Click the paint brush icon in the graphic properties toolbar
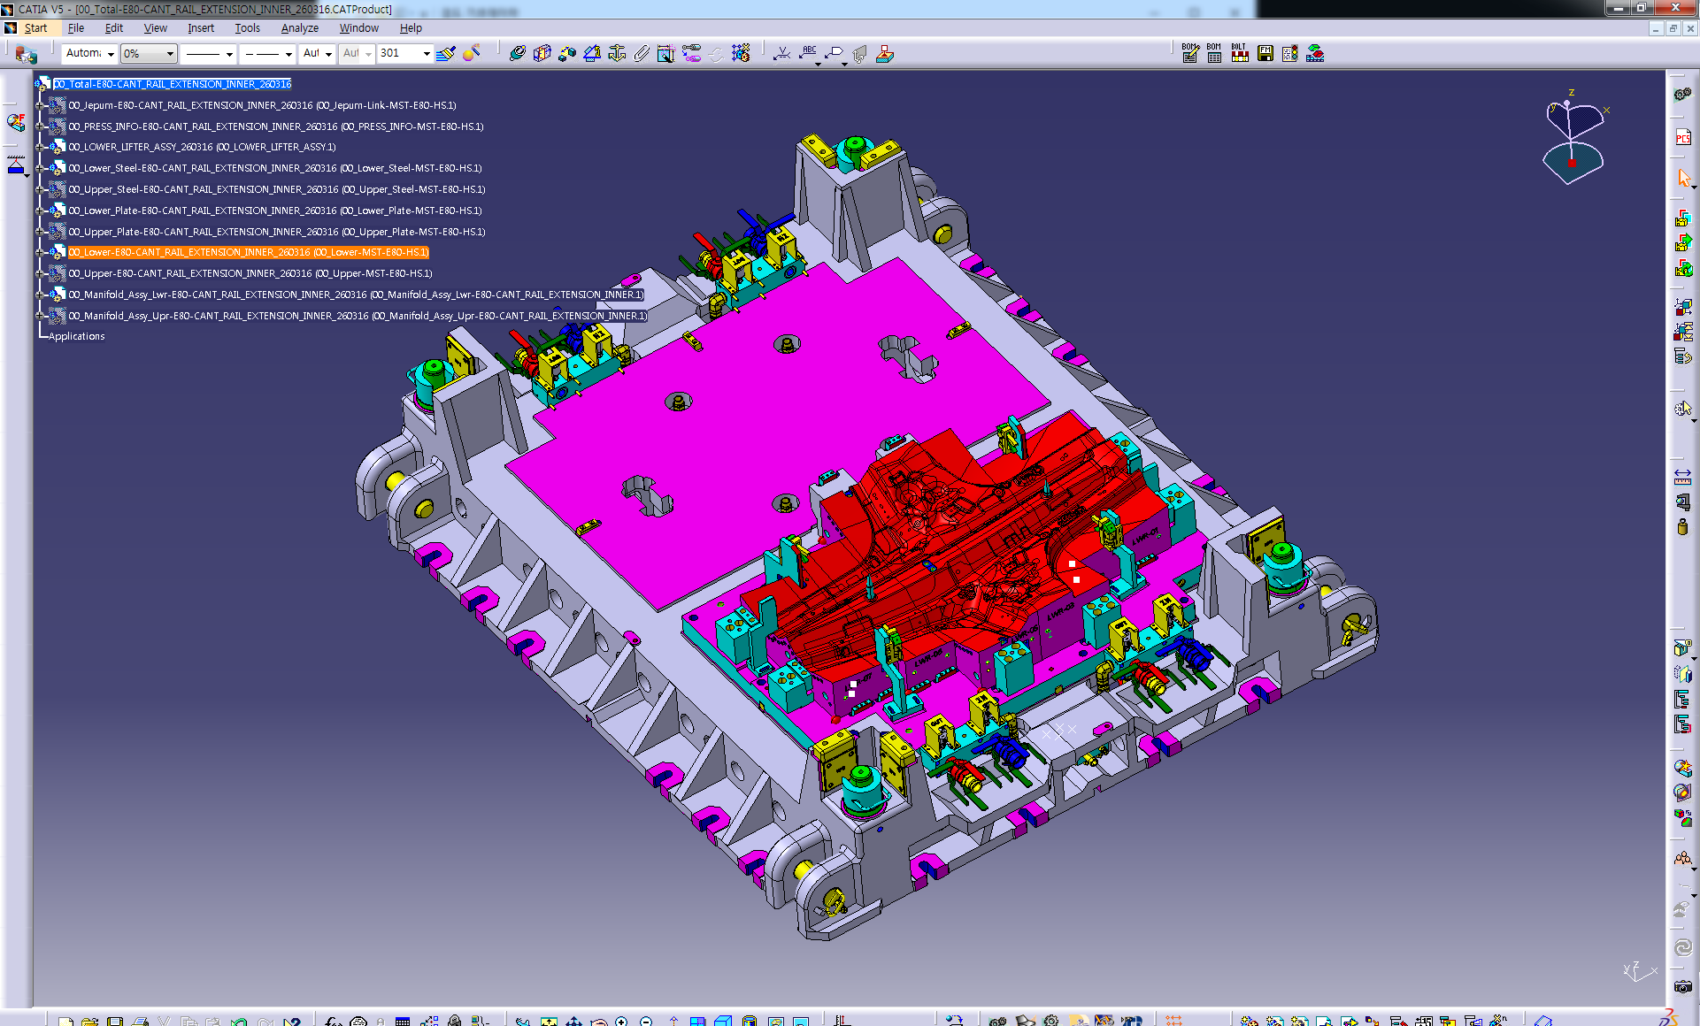This screenshot has height=1026, width=1700. pos(446,54)
